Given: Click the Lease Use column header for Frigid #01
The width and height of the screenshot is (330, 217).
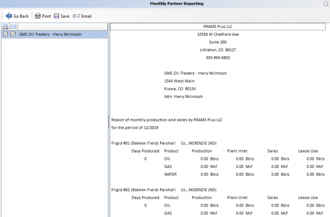Looking at the screenshot, I should (x=308, y=151).
